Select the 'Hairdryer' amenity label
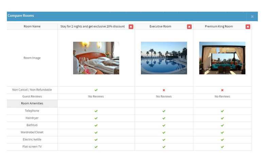This screenshot has width=265, height=163. (32, 118)
